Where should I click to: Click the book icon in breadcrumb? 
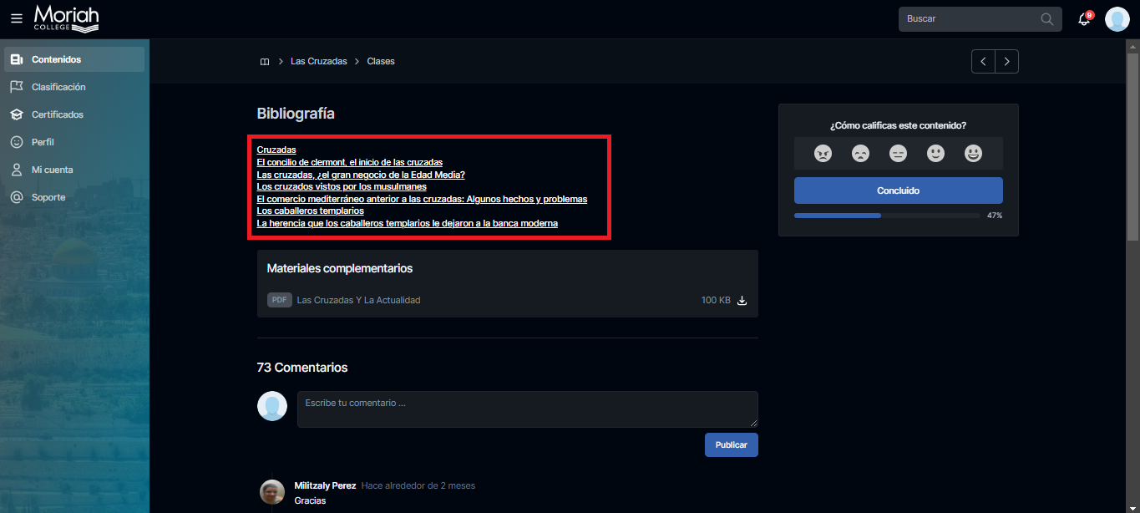point(265,62)
